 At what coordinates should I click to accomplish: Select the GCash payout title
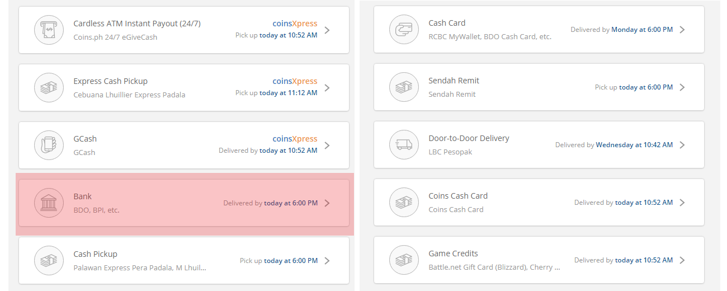pos(85,139)
